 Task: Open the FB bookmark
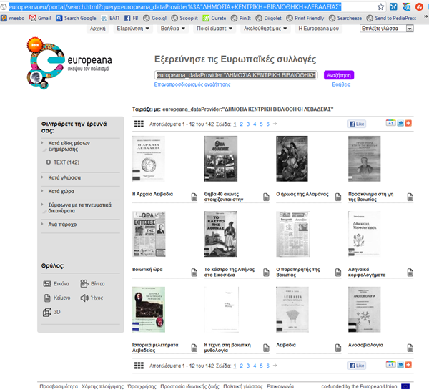[x=132, y=18]
